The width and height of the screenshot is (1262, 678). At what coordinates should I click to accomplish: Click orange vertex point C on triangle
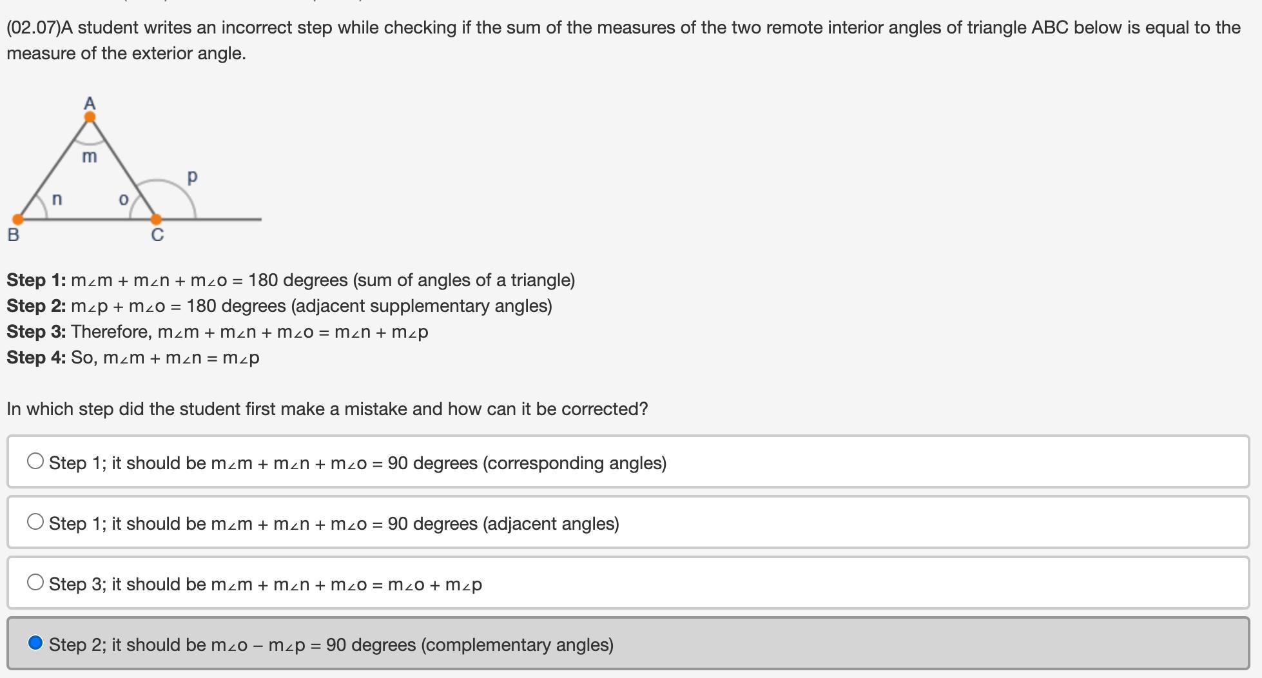click(x=156, y=220)
